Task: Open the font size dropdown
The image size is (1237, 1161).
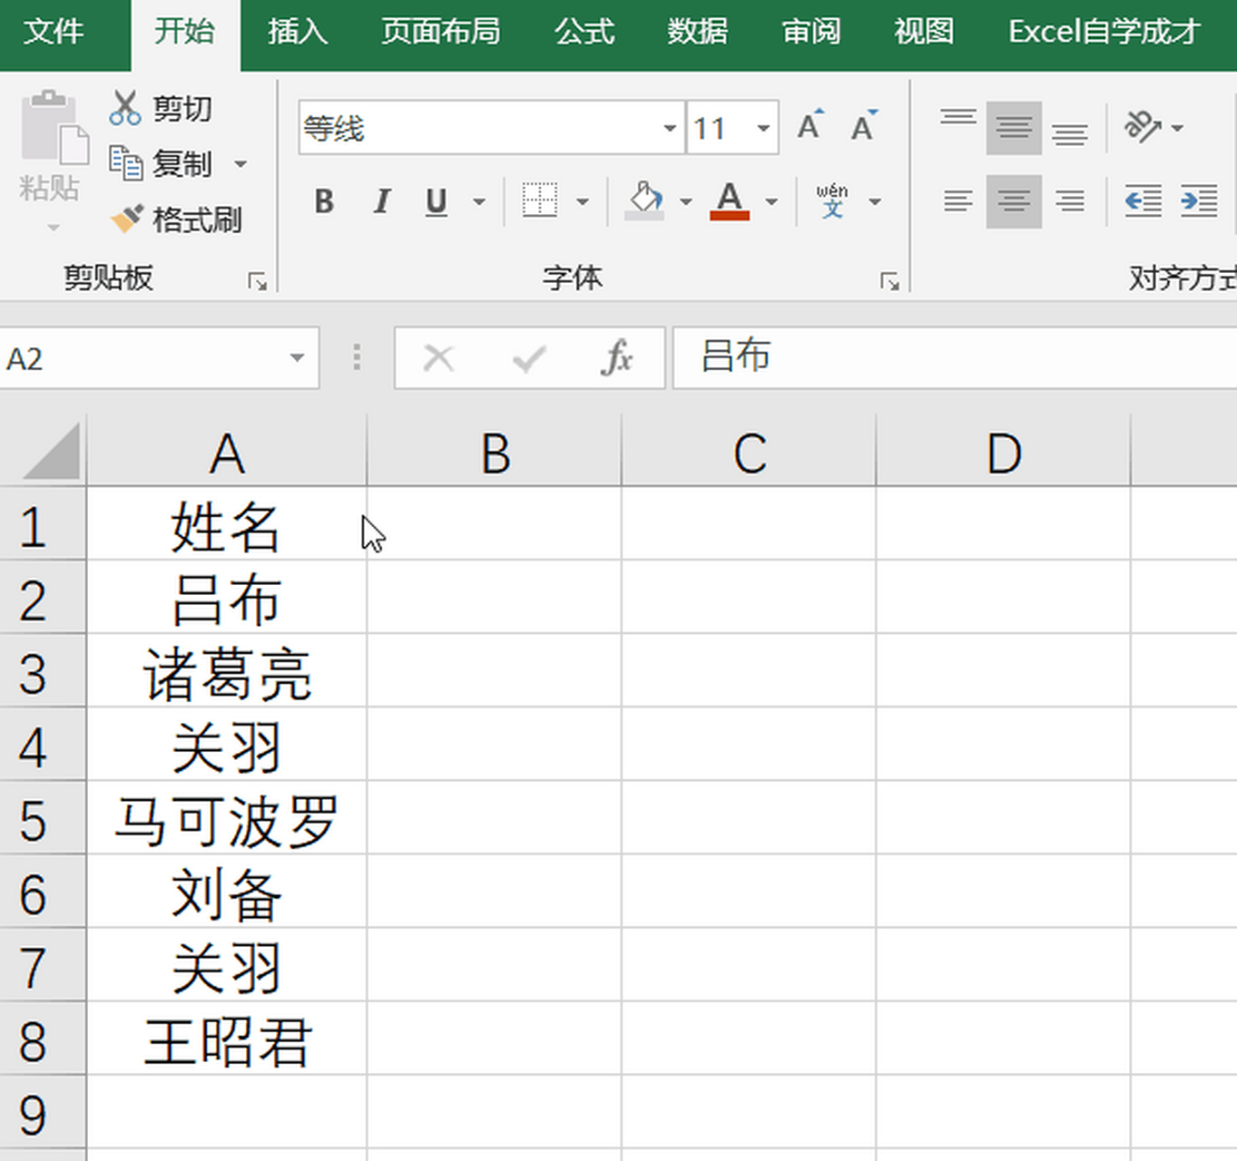Action: pos(763,128)
